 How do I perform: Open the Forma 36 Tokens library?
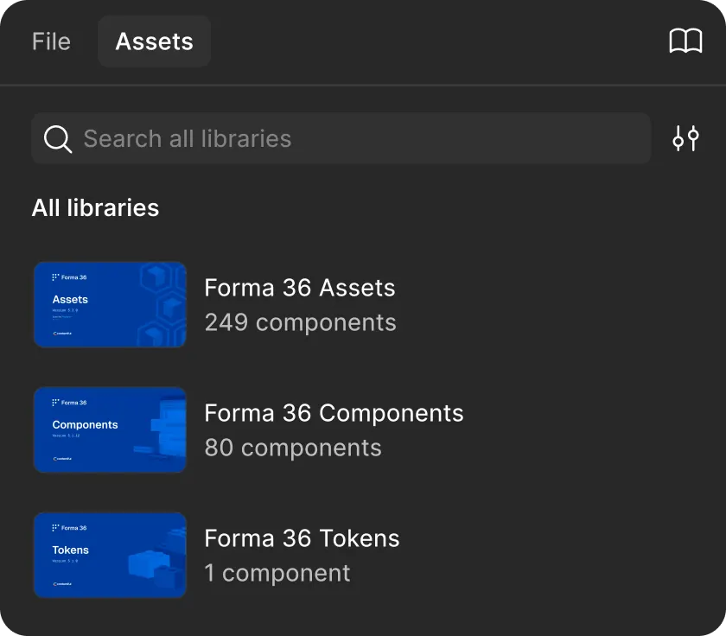click(x=302, y=538)
